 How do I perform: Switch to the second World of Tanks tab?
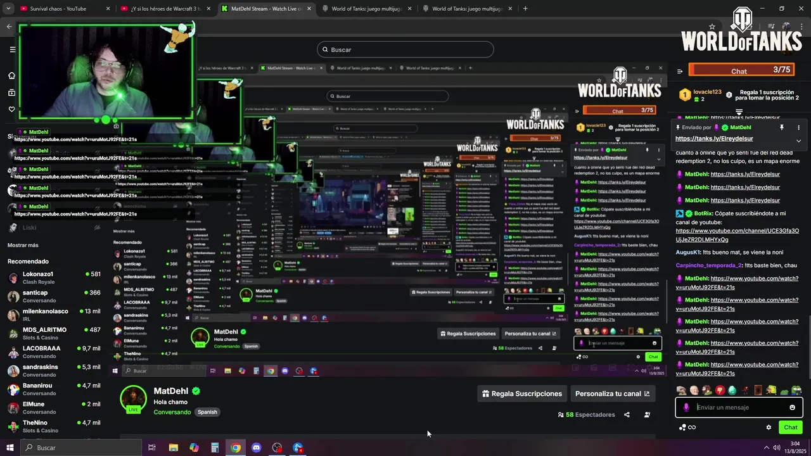pyautogui.click(x=468, y=9)
